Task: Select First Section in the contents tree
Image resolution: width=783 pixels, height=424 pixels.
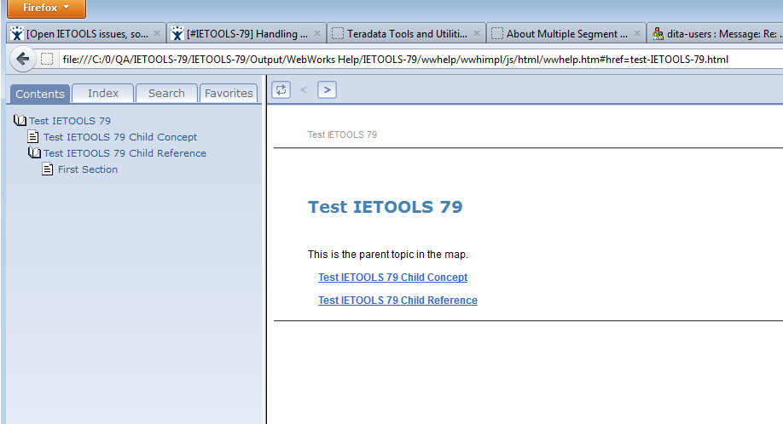Action: pos(88,169)
